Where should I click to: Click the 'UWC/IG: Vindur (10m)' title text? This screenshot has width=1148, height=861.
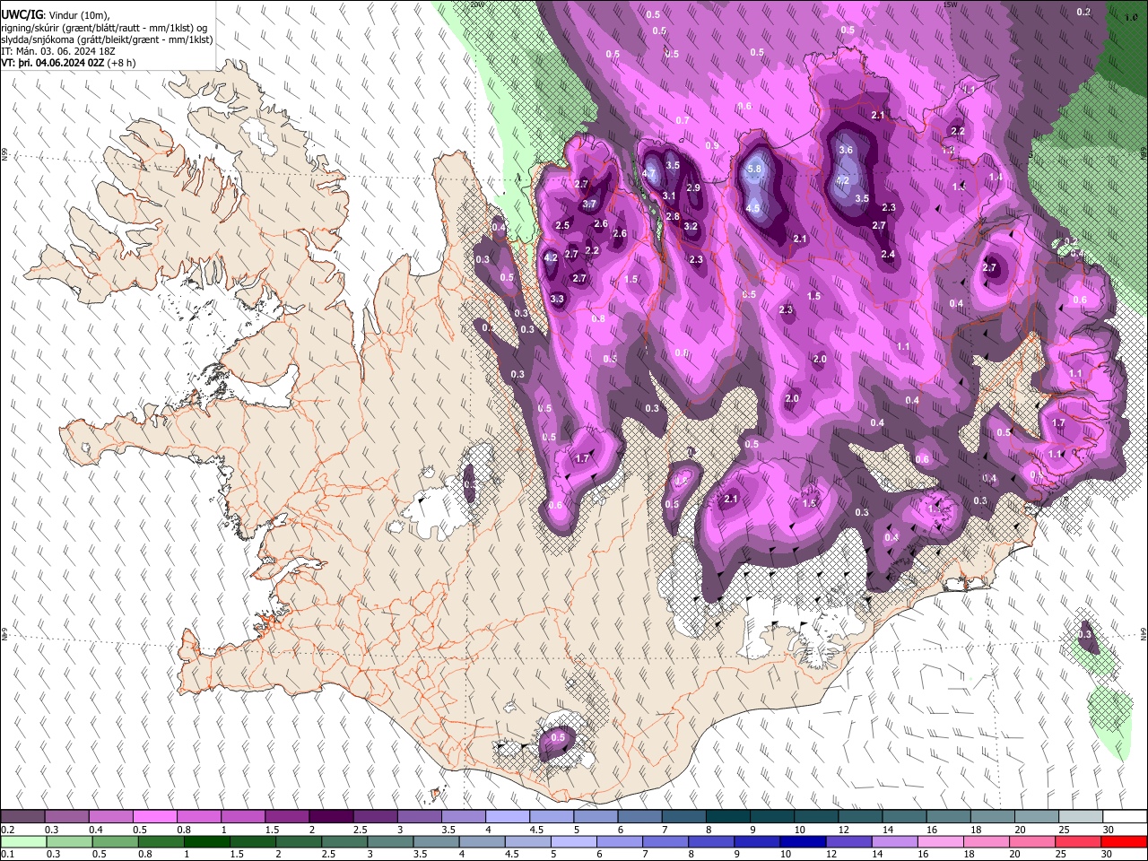55,14
